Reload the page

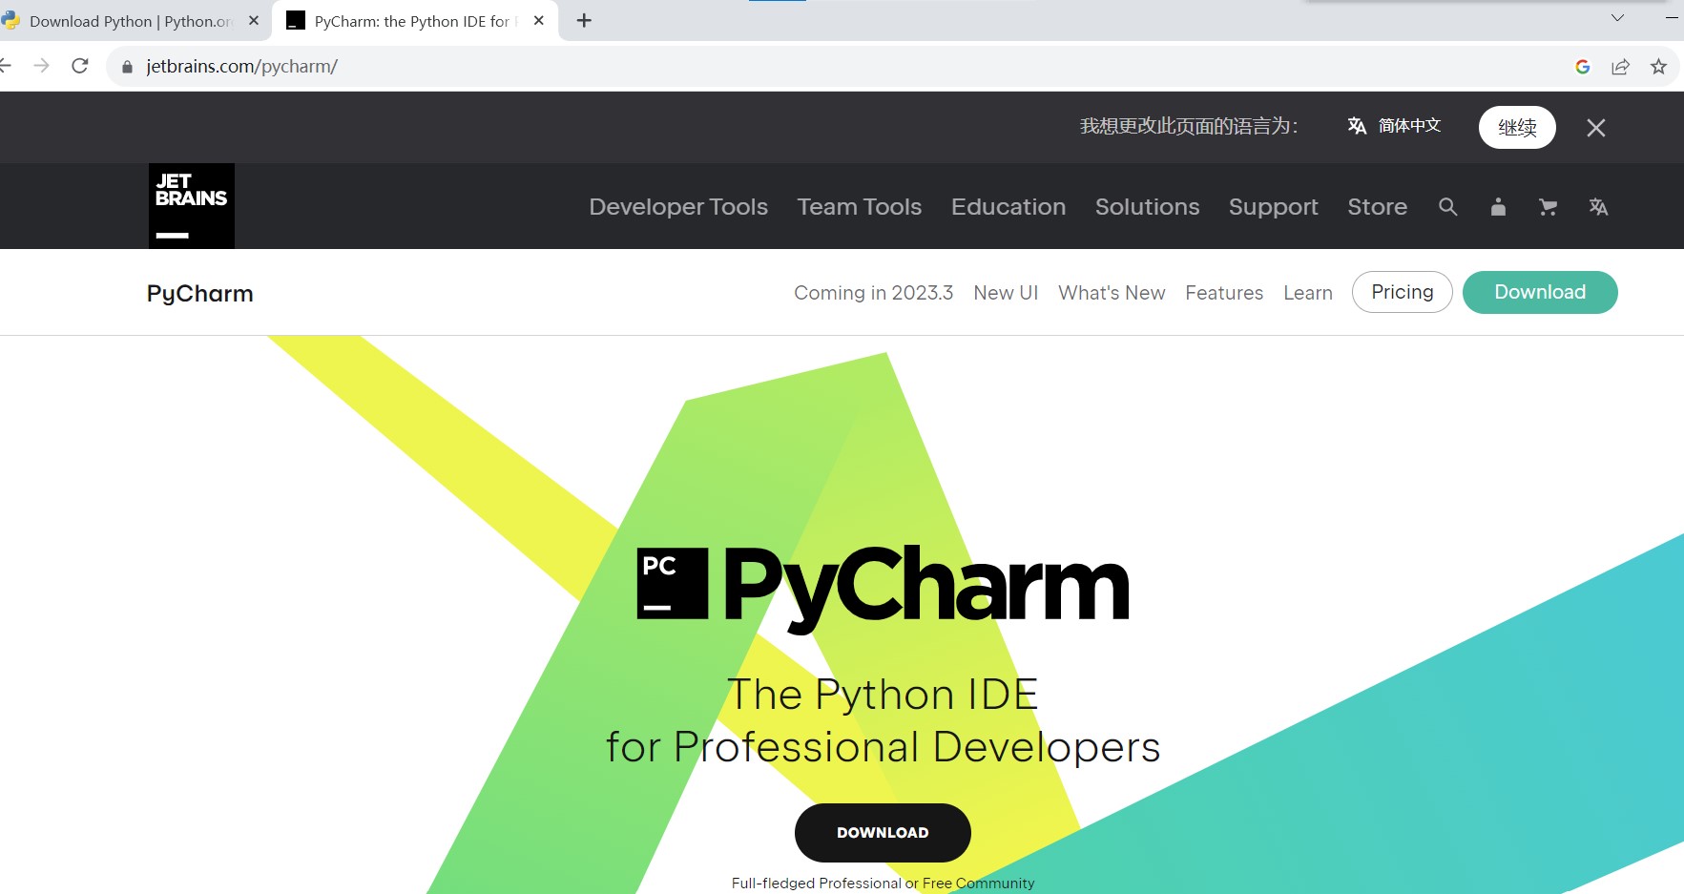[80, 66]
